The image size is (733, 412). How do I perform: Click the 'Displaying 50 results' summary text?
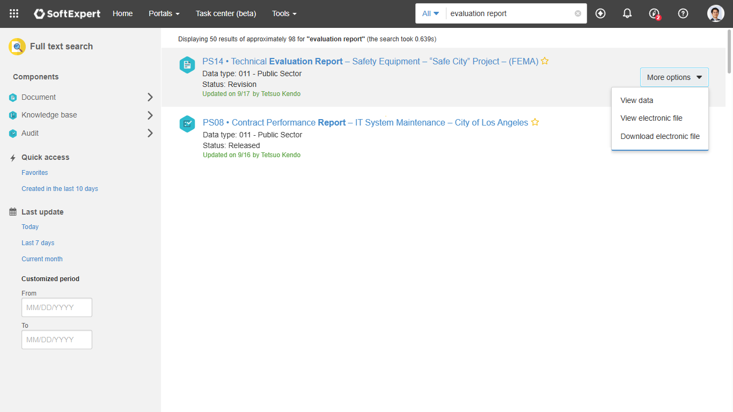click(x=307, y=39)
